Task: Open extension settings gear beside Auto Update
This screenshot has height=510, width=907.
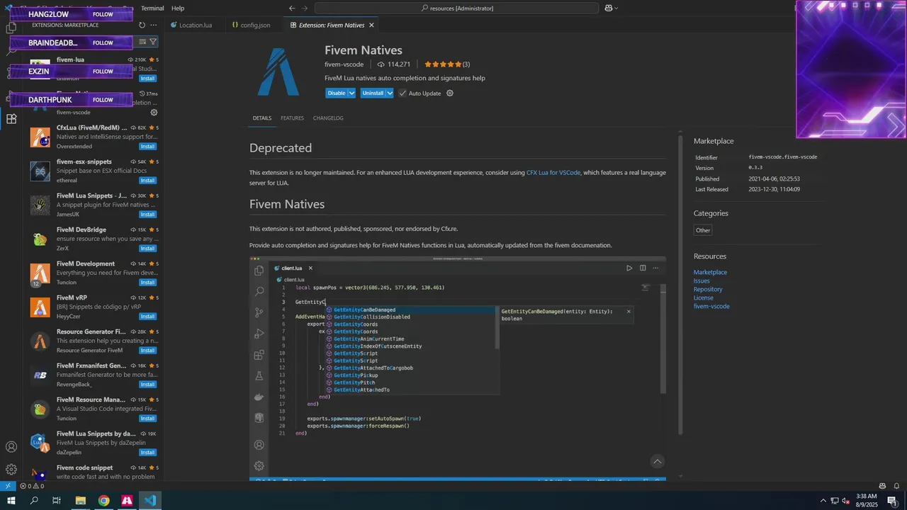Action: [x=449, y=93]
